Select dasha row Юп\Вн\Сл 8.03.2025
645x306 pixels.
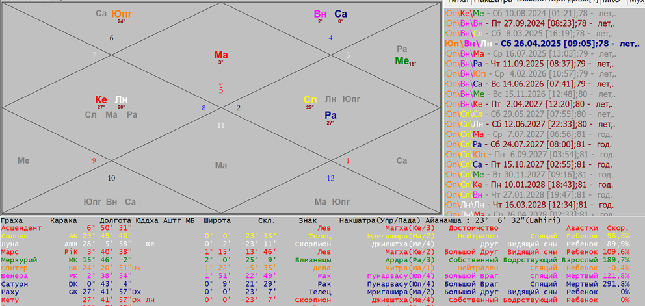[529, 33]
